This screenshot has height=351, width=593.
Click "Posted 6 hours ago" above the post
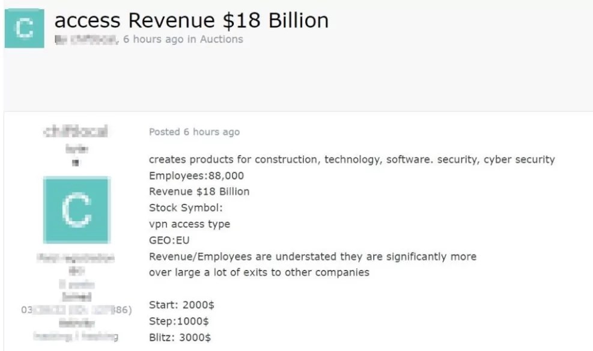click(193, 132)
